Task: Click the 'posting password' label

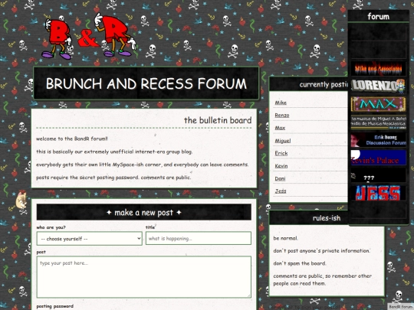Action: click(55, 306)
